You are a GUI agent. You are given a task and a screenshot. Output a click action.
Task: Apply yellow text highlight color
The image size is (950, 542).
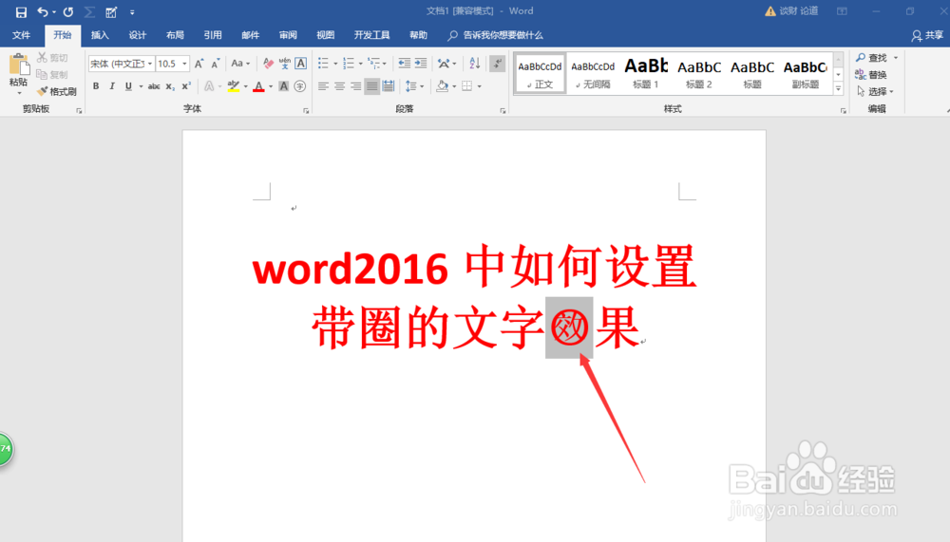pos(234,86)
